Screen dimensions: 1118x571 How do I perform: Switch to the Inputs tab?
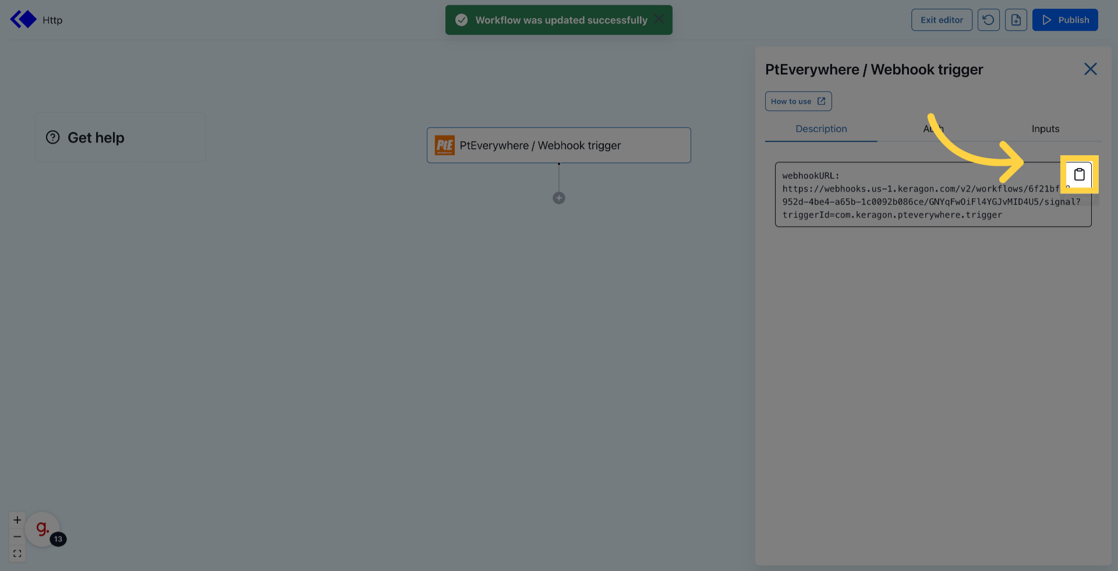pyautogui.click(x=1045, y=129)
